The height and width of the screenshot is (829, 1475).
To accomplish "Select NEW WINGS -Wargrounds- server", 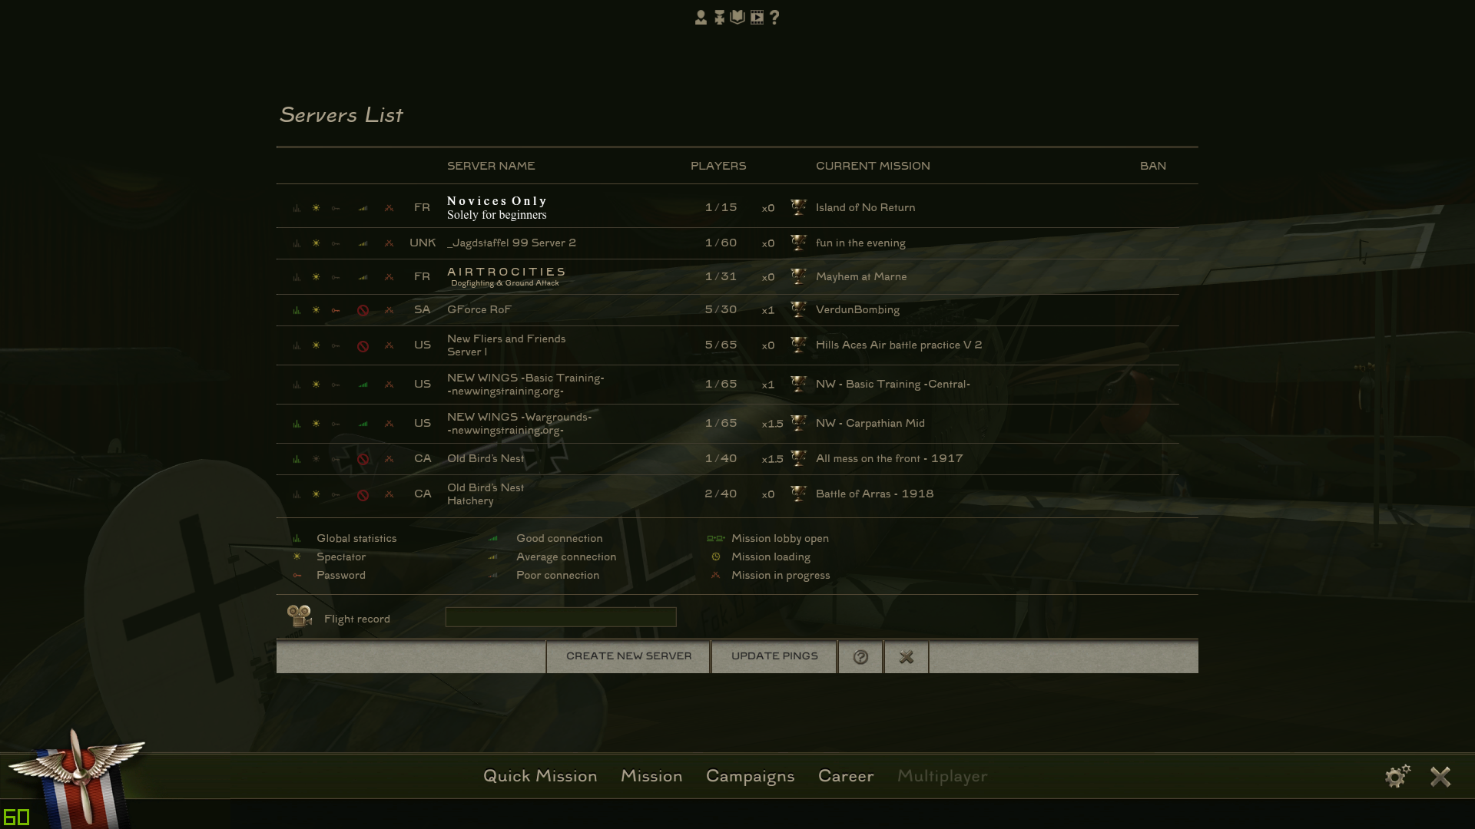I will coord(728,424).
